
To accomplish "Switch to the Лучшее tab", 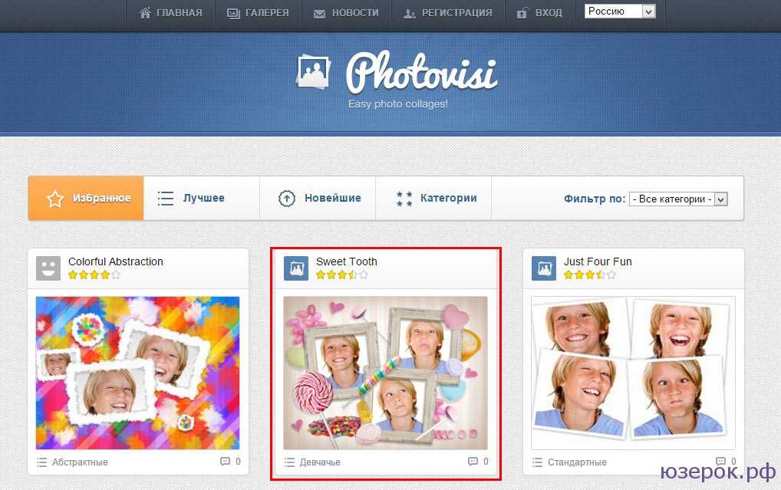I will click(x=201, y=198).
